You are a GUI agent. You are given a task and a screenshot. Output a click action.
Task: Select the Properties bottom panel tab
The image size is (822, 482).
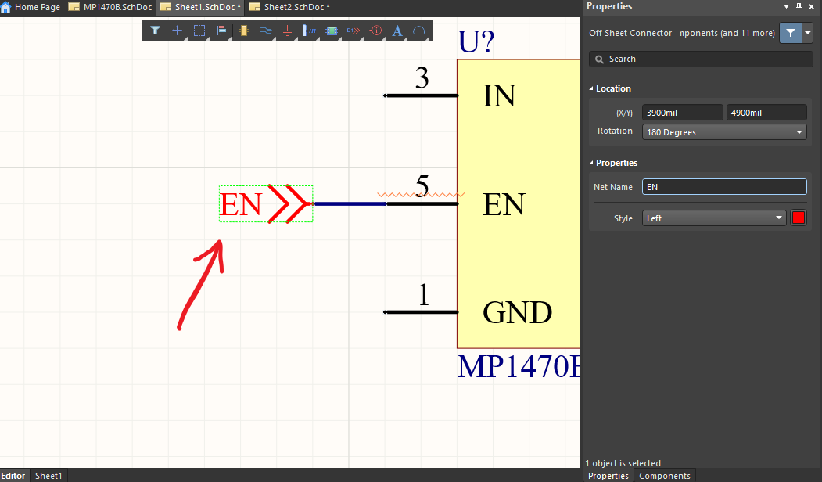pyautogui.click(x=608, y=476)
